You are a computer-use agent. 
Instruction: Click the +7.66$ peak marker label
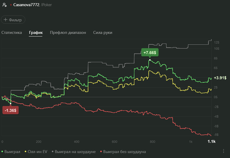[x=150, y=52]
